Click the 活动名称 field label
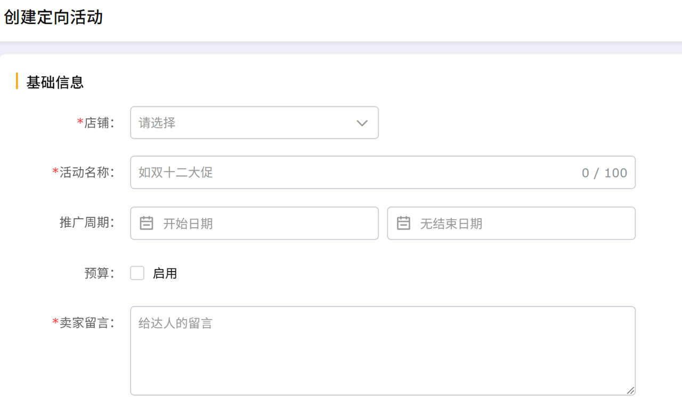Viewport: 682px width, 414px height. pos(84,172)
